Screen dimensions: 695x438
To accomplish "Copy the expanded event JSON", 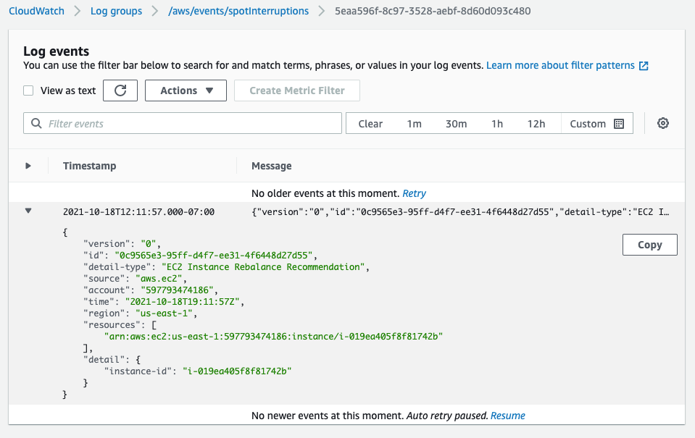I will pos(649,245).
